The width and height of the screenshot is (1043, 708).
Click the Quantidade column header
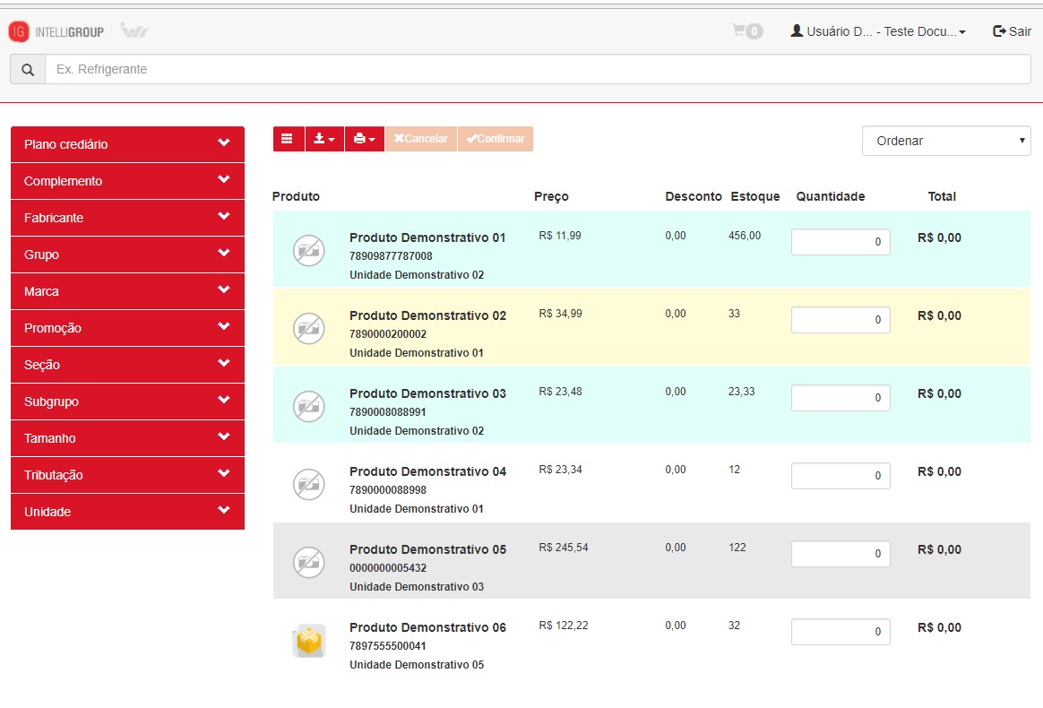tap(830, 196)
